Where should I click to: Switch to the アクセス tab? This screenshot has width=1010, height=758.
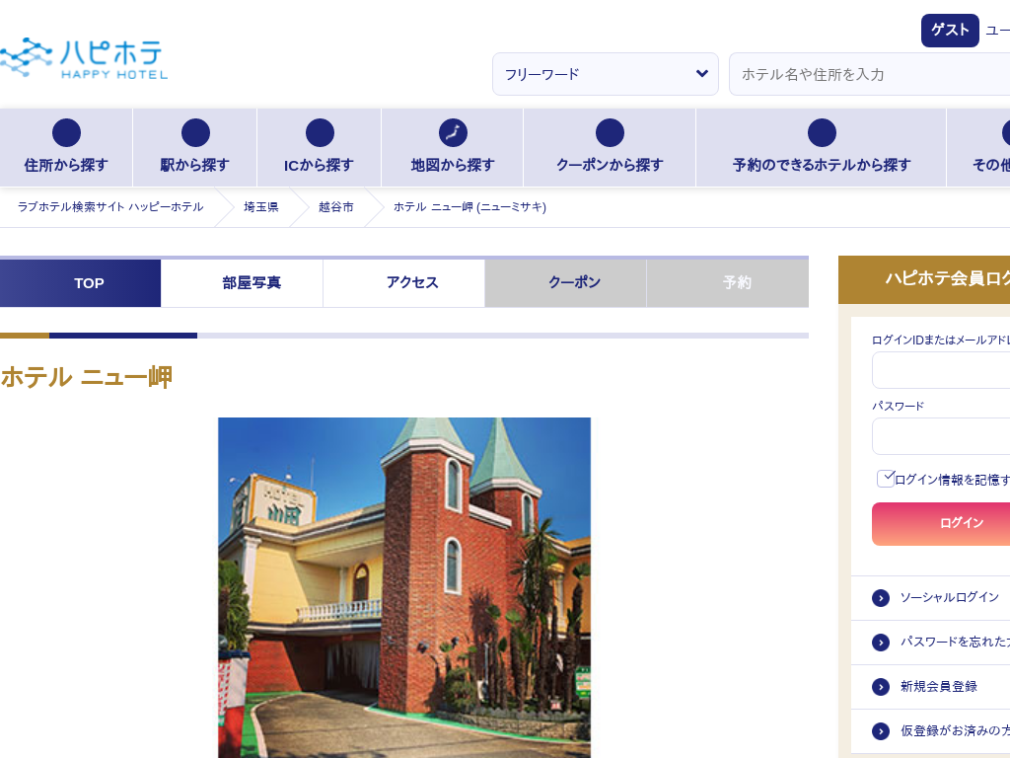click(403, 283)
